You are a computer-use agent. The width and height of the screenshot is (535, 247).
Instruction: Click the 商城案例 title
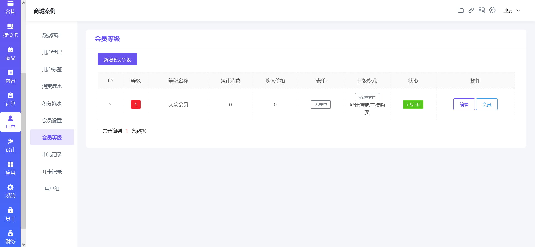pyautogui.click(x=45, y=11)
